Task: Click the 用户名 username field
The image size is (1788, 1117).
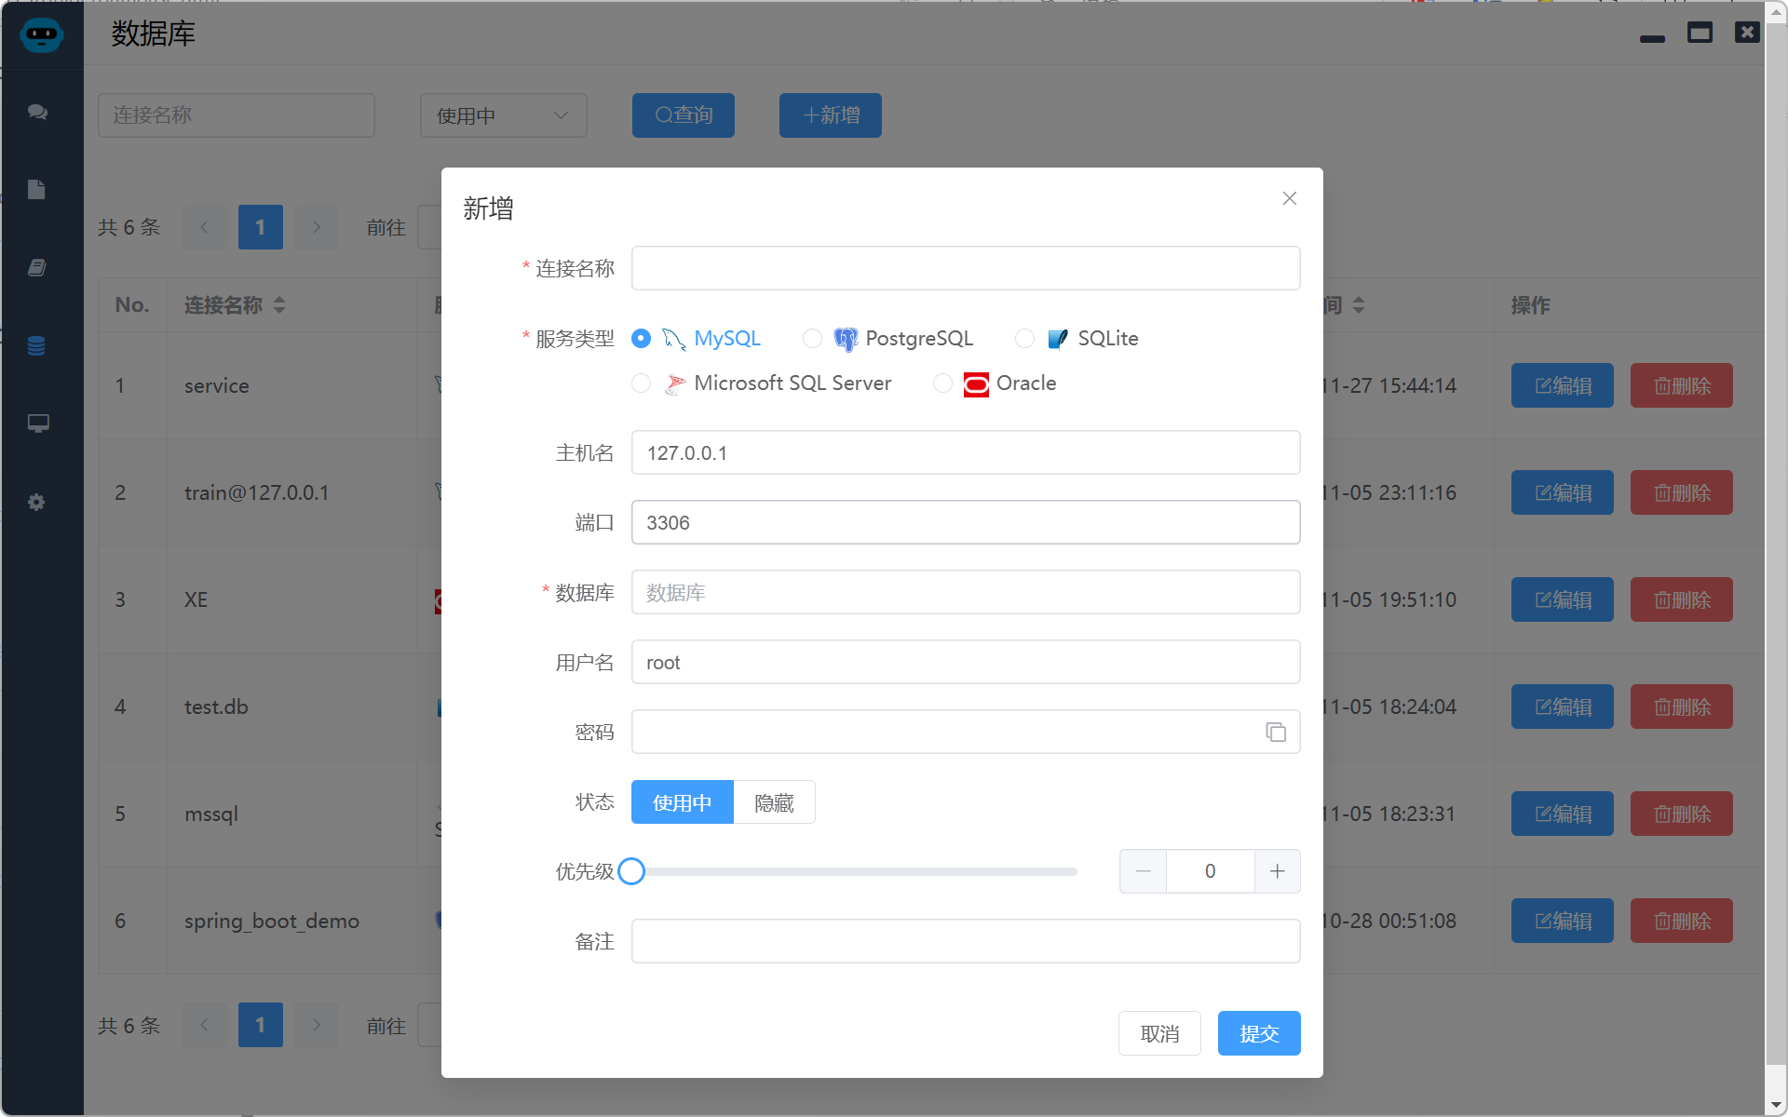Action: [966, 662]
